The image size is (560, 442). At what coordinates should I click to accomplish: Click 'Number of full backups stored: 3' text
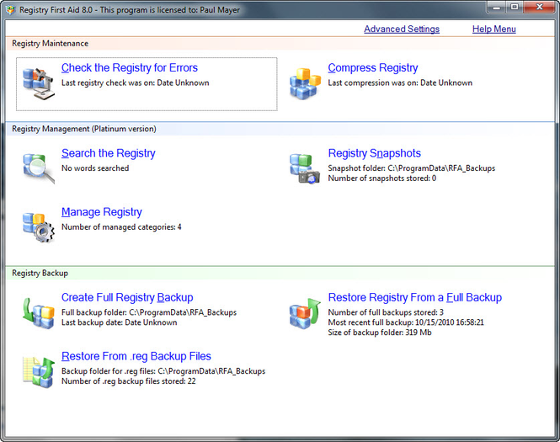[386, 312]
